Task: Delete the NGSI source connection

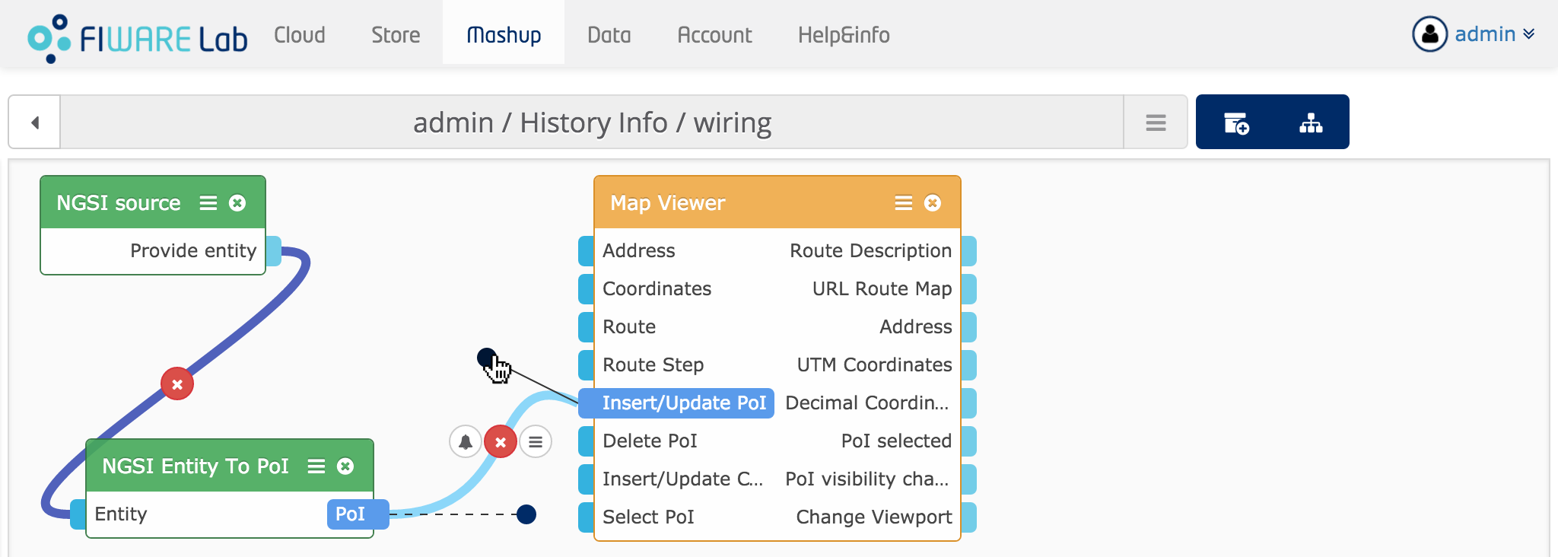Action: (x=177, y=384)
